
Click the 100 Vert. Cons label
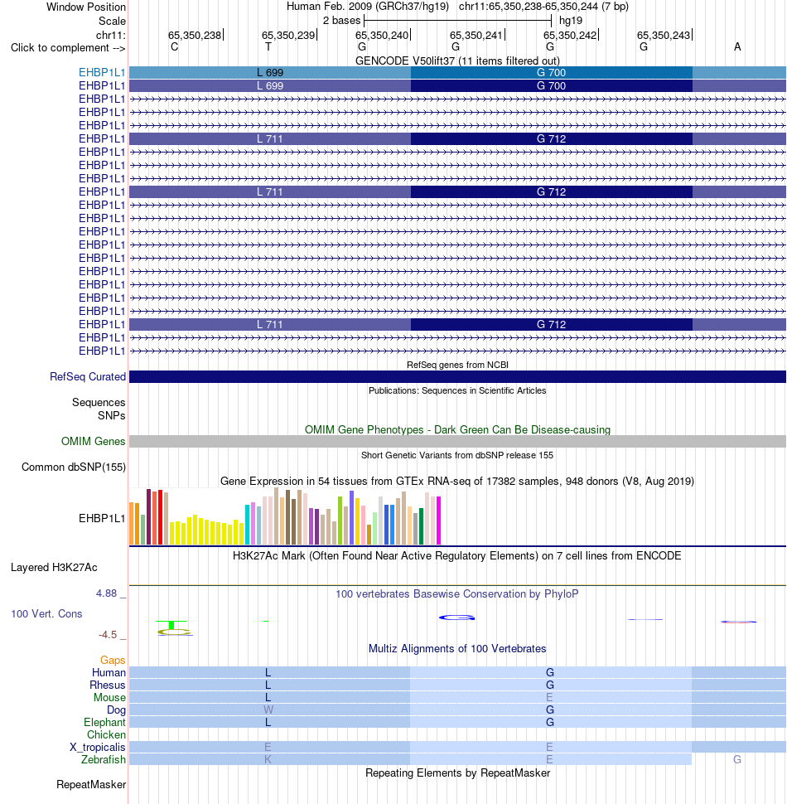(x=46, y=613)
